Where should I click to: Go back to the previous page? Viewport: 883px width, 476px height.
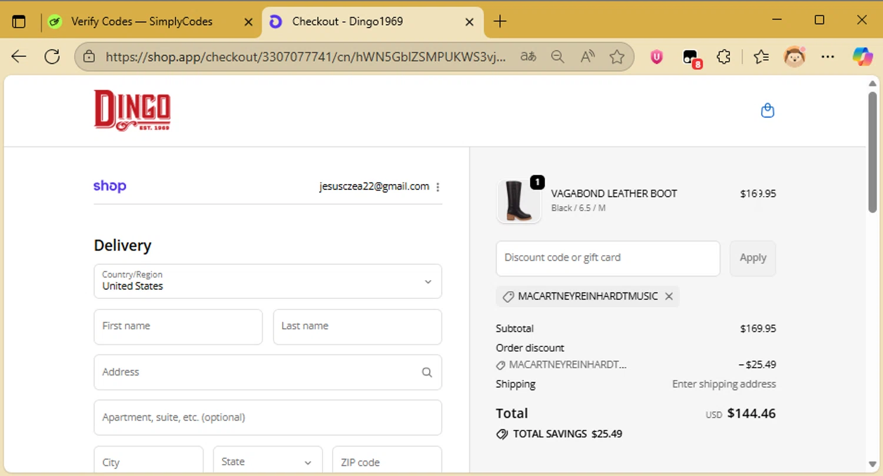click(19, 56)
